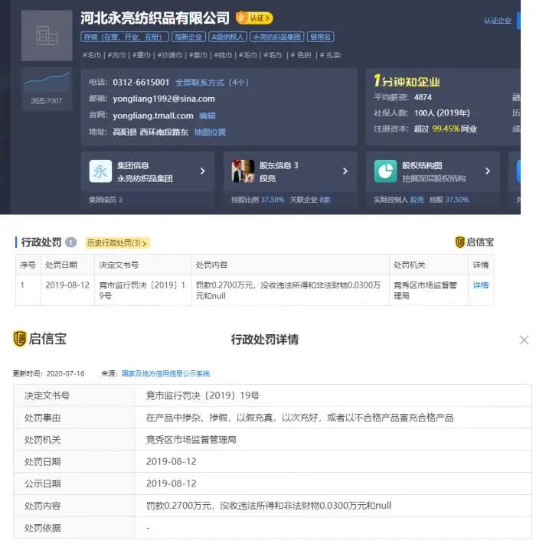Click the company title 河北永亮纺织品有限公司
Viewport: 536px width, 550px height.
point(155,18)
